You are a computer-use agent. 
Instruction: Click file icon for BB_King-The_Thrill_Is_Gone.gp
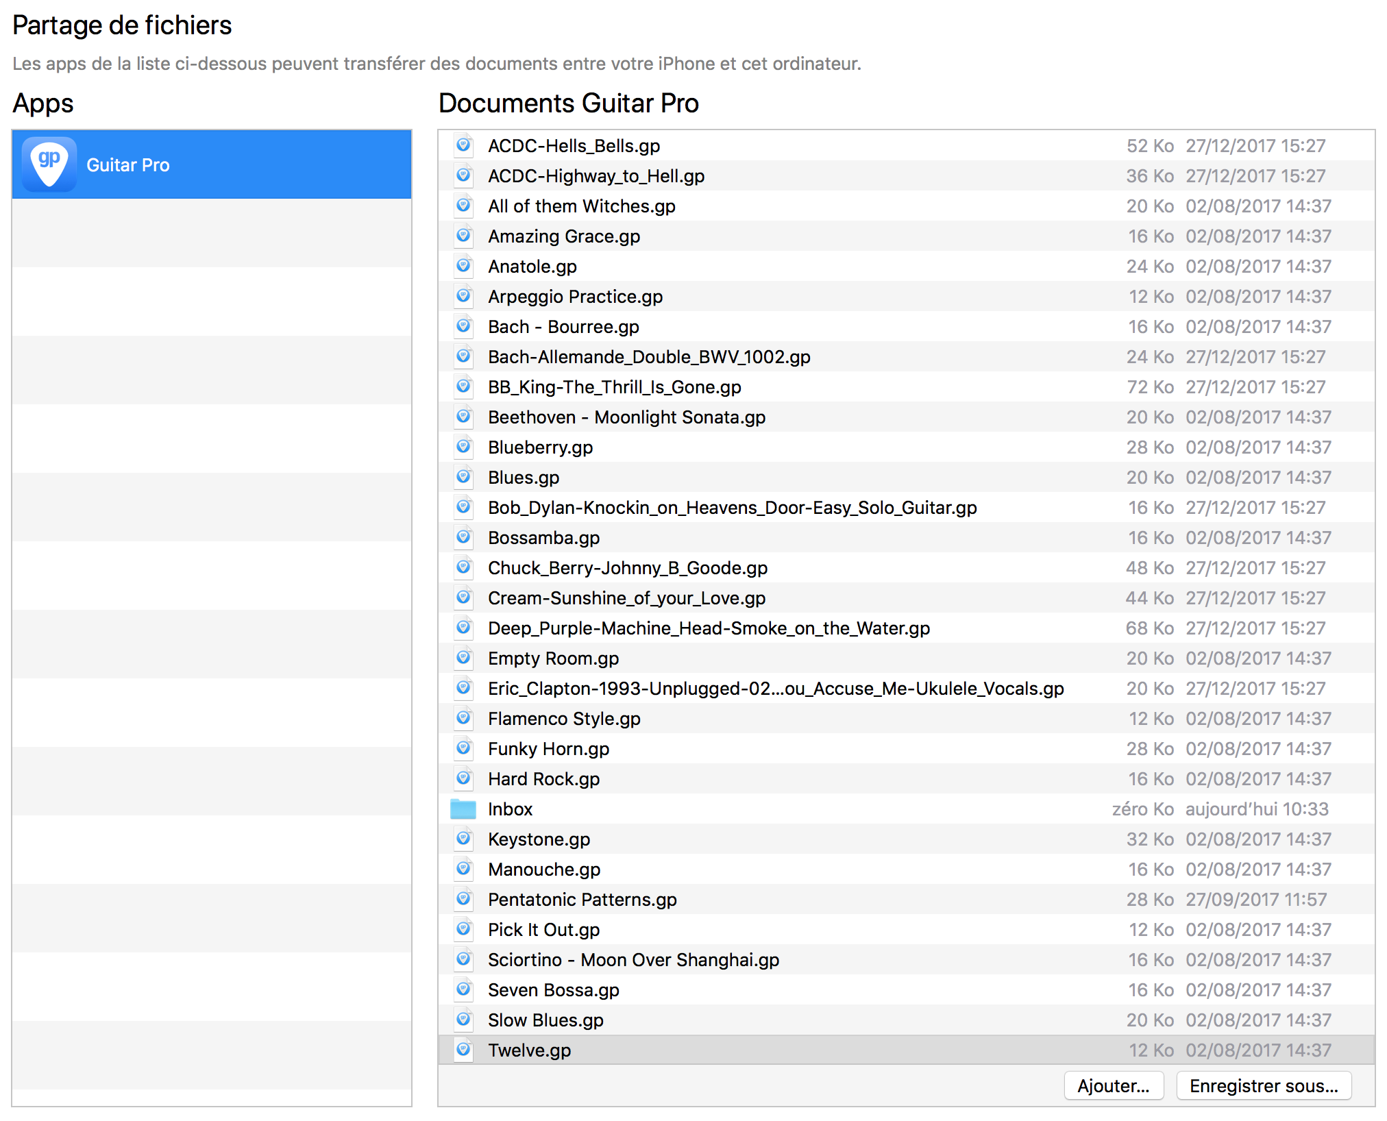click(464, 387)
